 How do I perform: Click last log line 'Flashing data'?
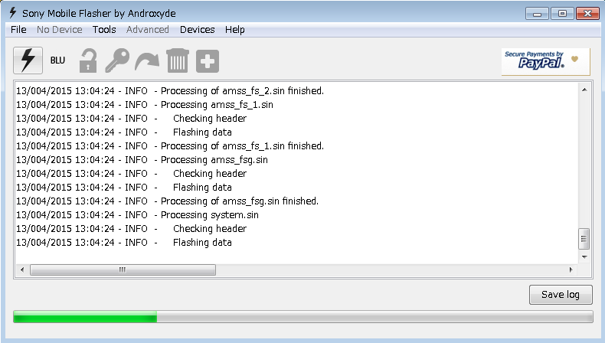tap(124, 243)
